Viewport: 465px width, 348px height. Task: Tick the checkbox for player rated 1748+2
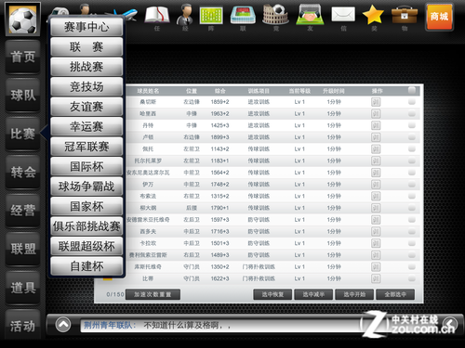click(x=412, y=185)
